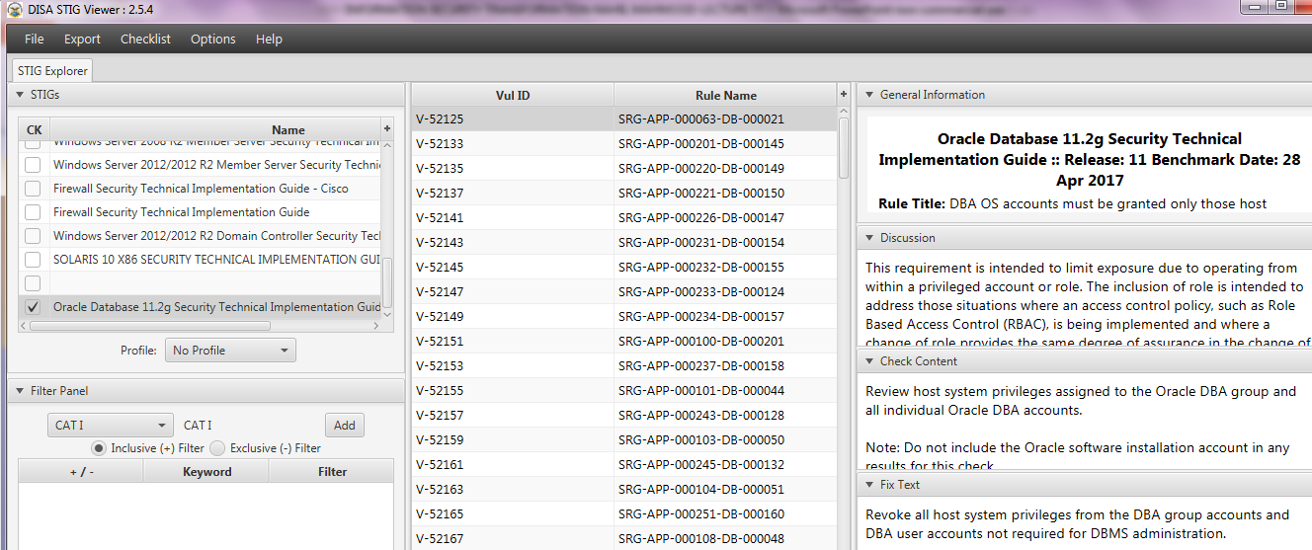
Task: Select vulnerability row V-52151
Action: click(x=624, y=342)
